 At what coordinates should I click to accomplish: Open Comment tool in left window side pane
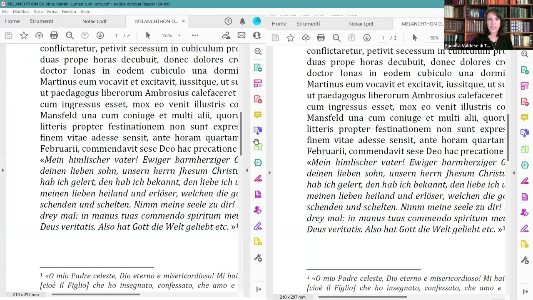(258, 115)
